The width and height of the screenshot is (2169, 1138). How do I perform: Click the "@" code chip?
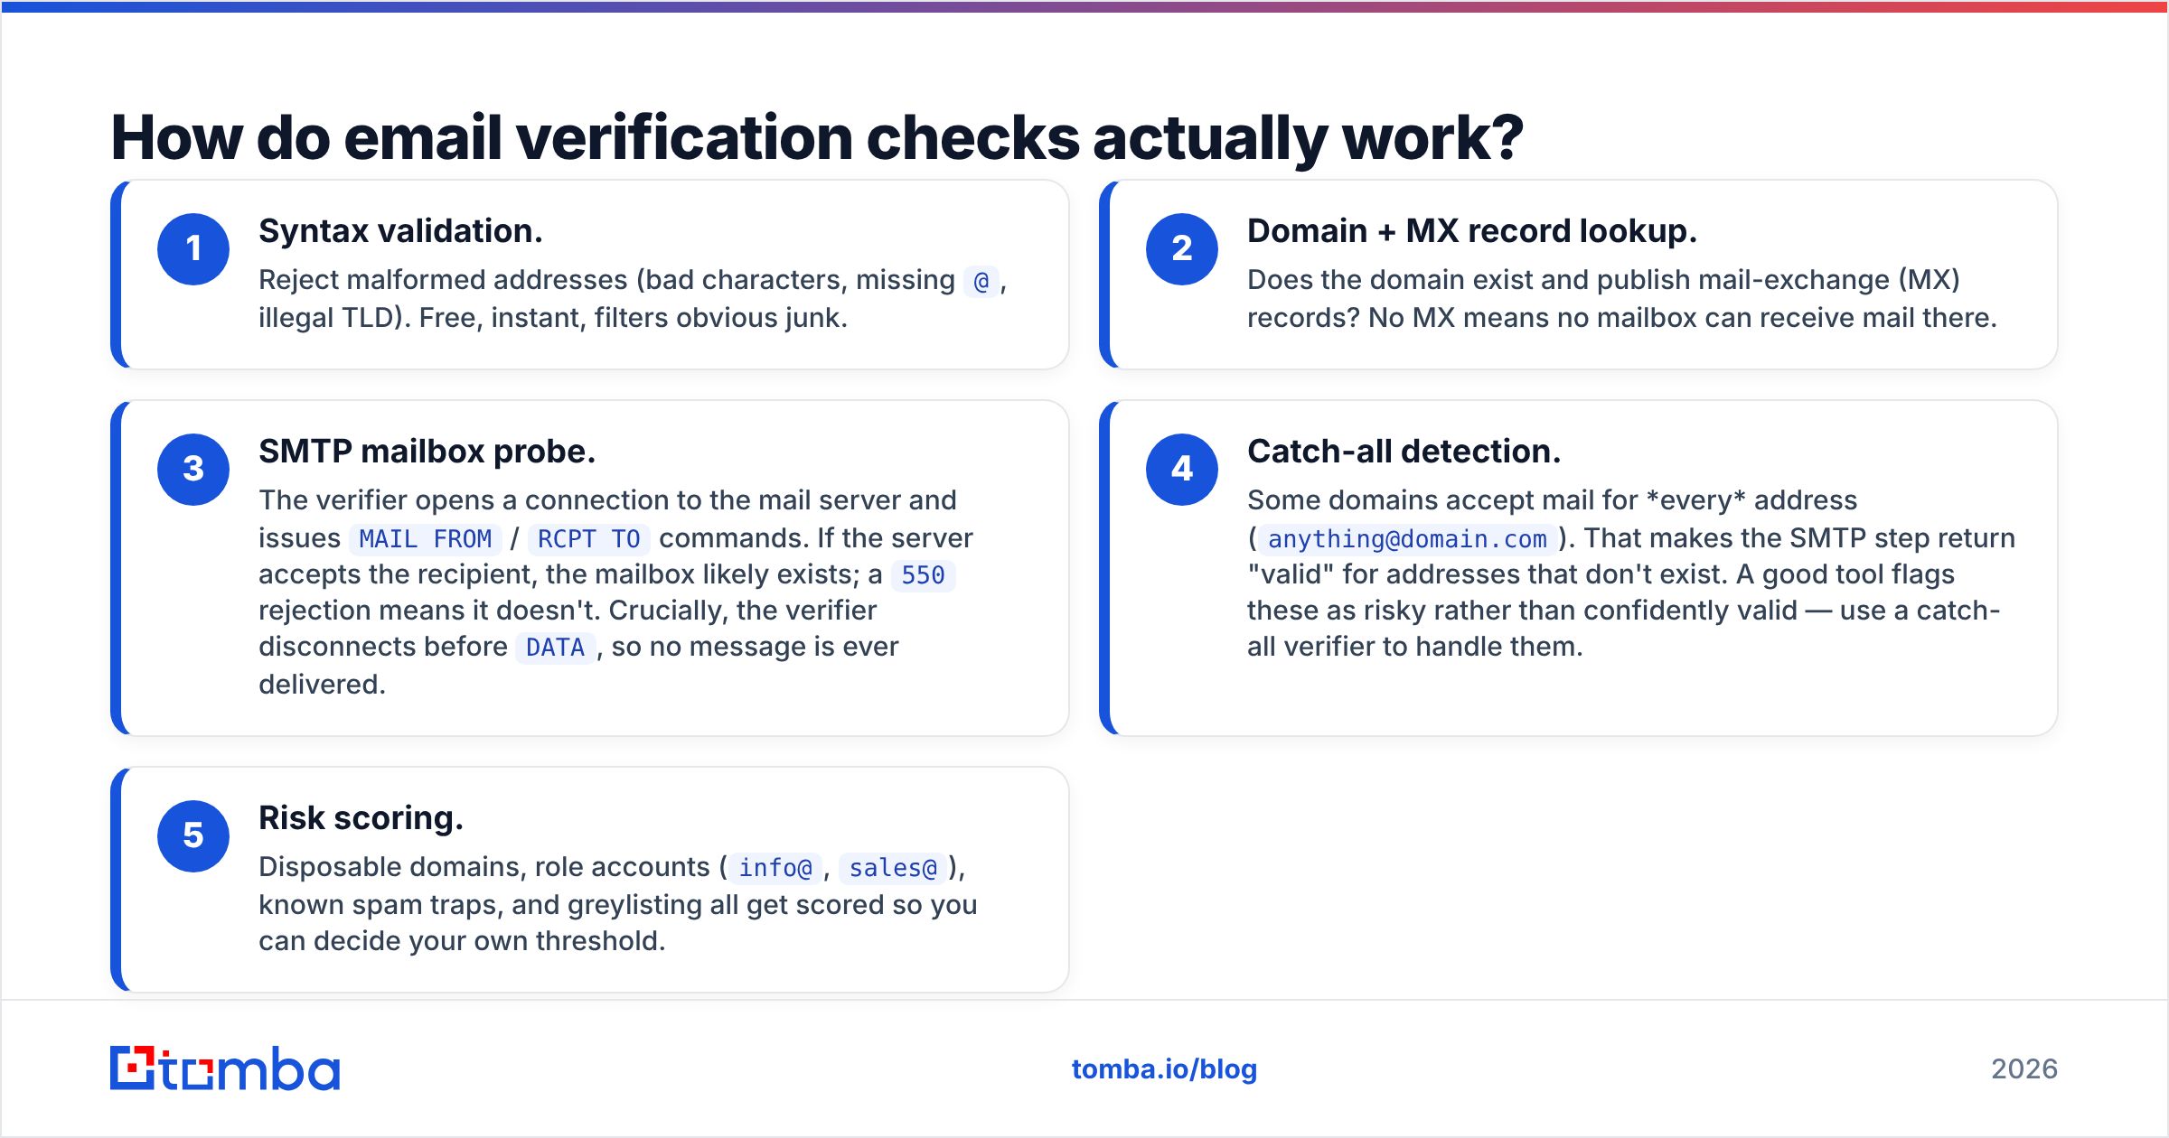coord(981,282)
